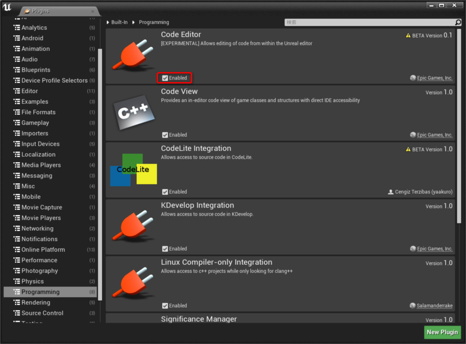Click the person icon beside Cengiz Terzibas
Image resolution: width=466 pixels, height=344 pixels.
[390, 192]
